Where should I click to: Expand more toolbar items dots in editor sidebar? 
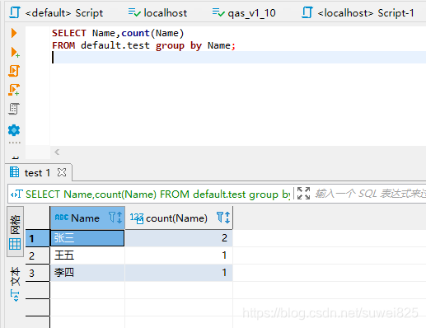[14, 143]
